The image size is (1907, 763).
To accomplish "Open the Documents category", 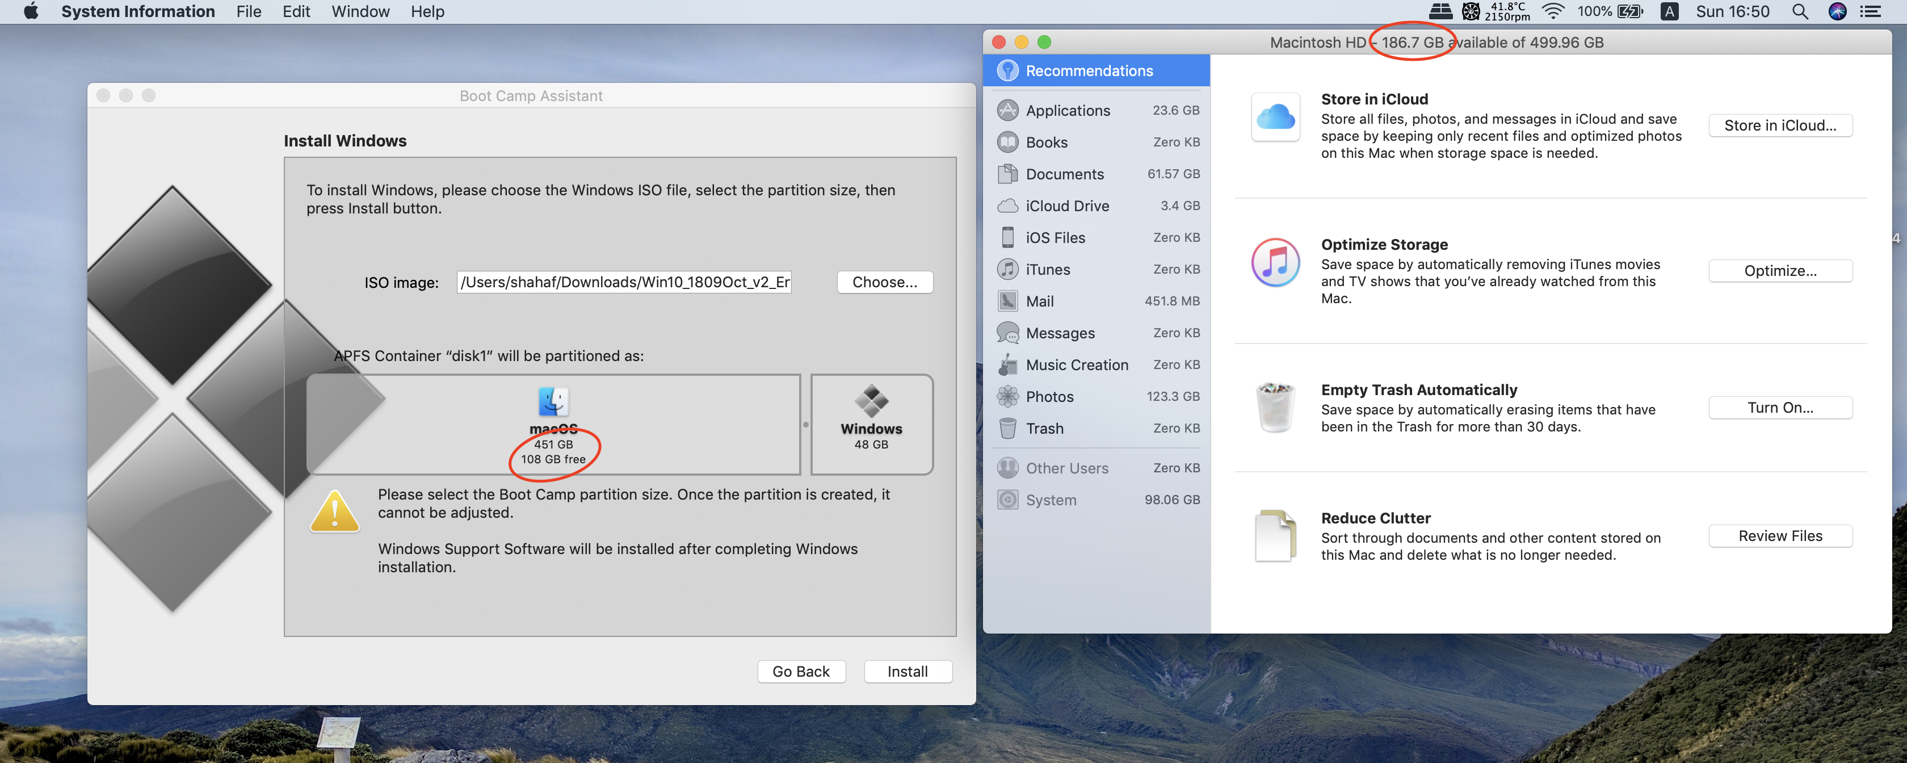I will 1064,174.
